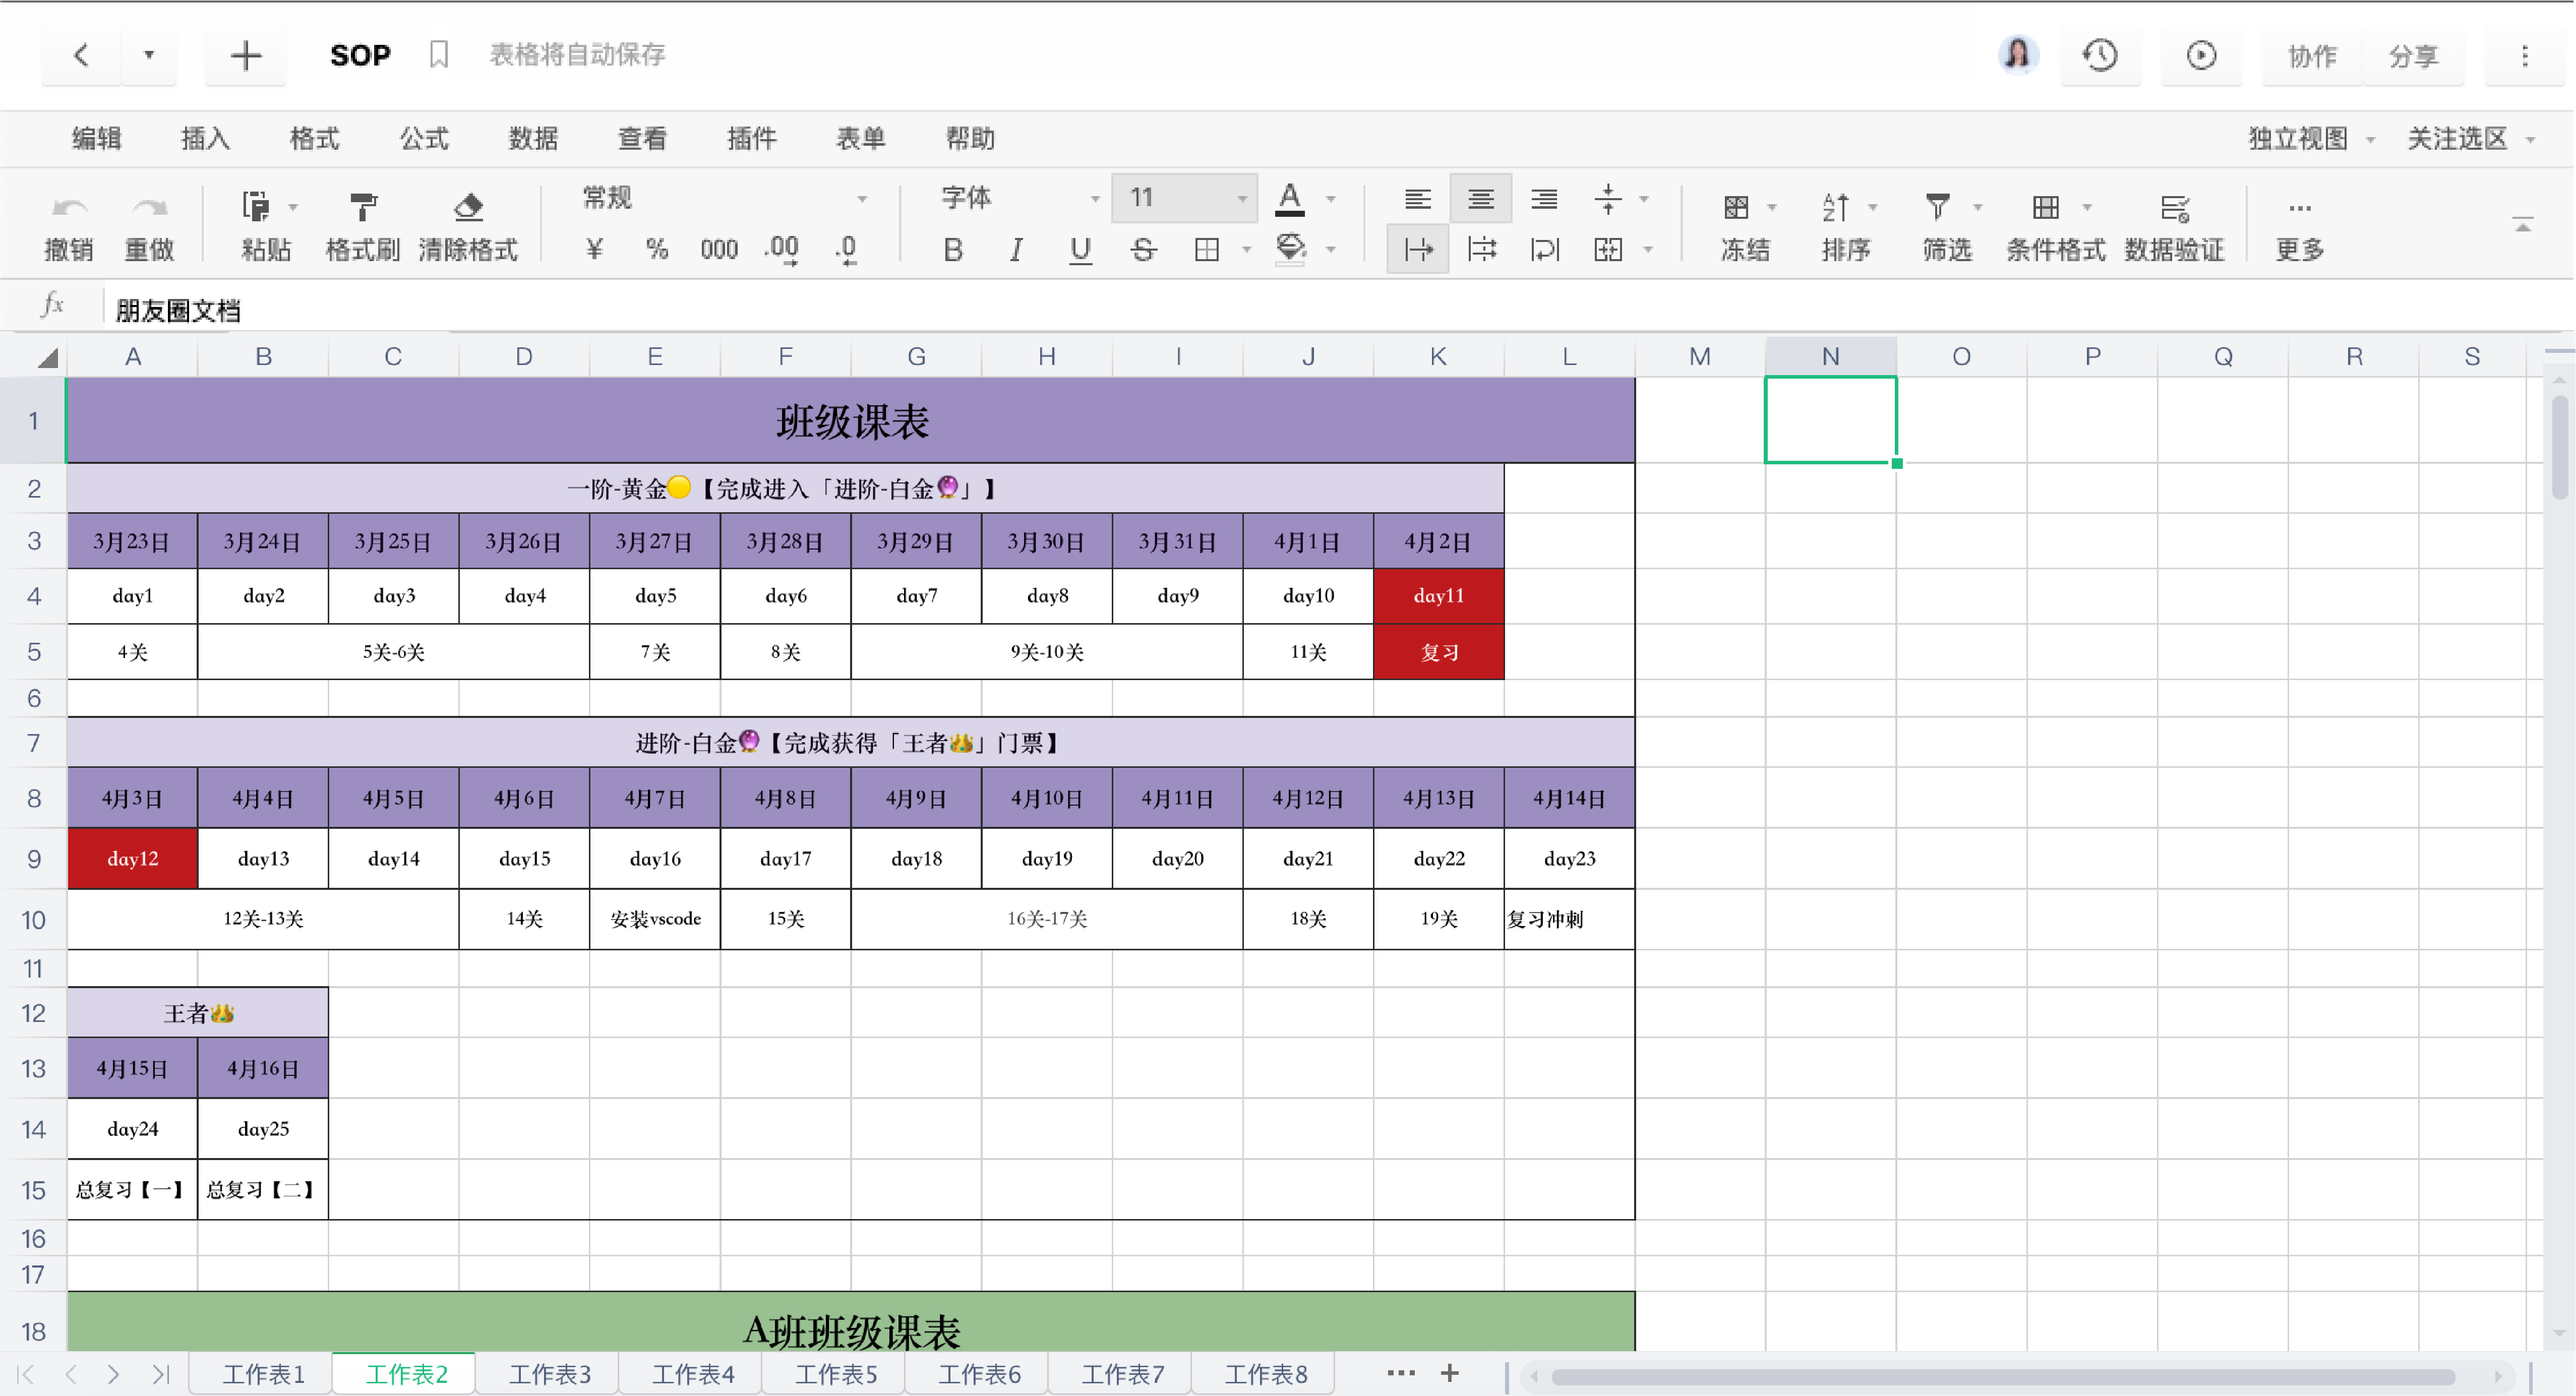Open the 公式 menu
Image resolution: width=2576 pixels, height=1396 pixels.
point(424,139)
